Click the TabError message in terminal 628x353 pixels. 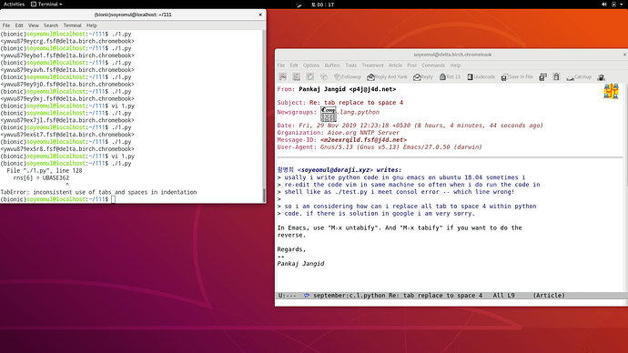[98, 192]
